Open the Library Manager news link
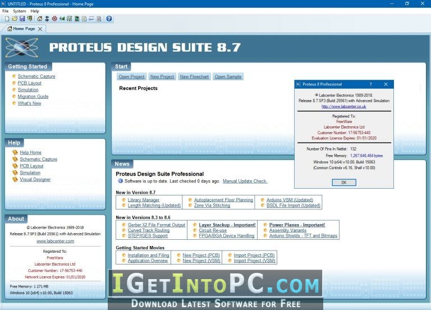This screenshot has width=431, height=310. point(144,200)
